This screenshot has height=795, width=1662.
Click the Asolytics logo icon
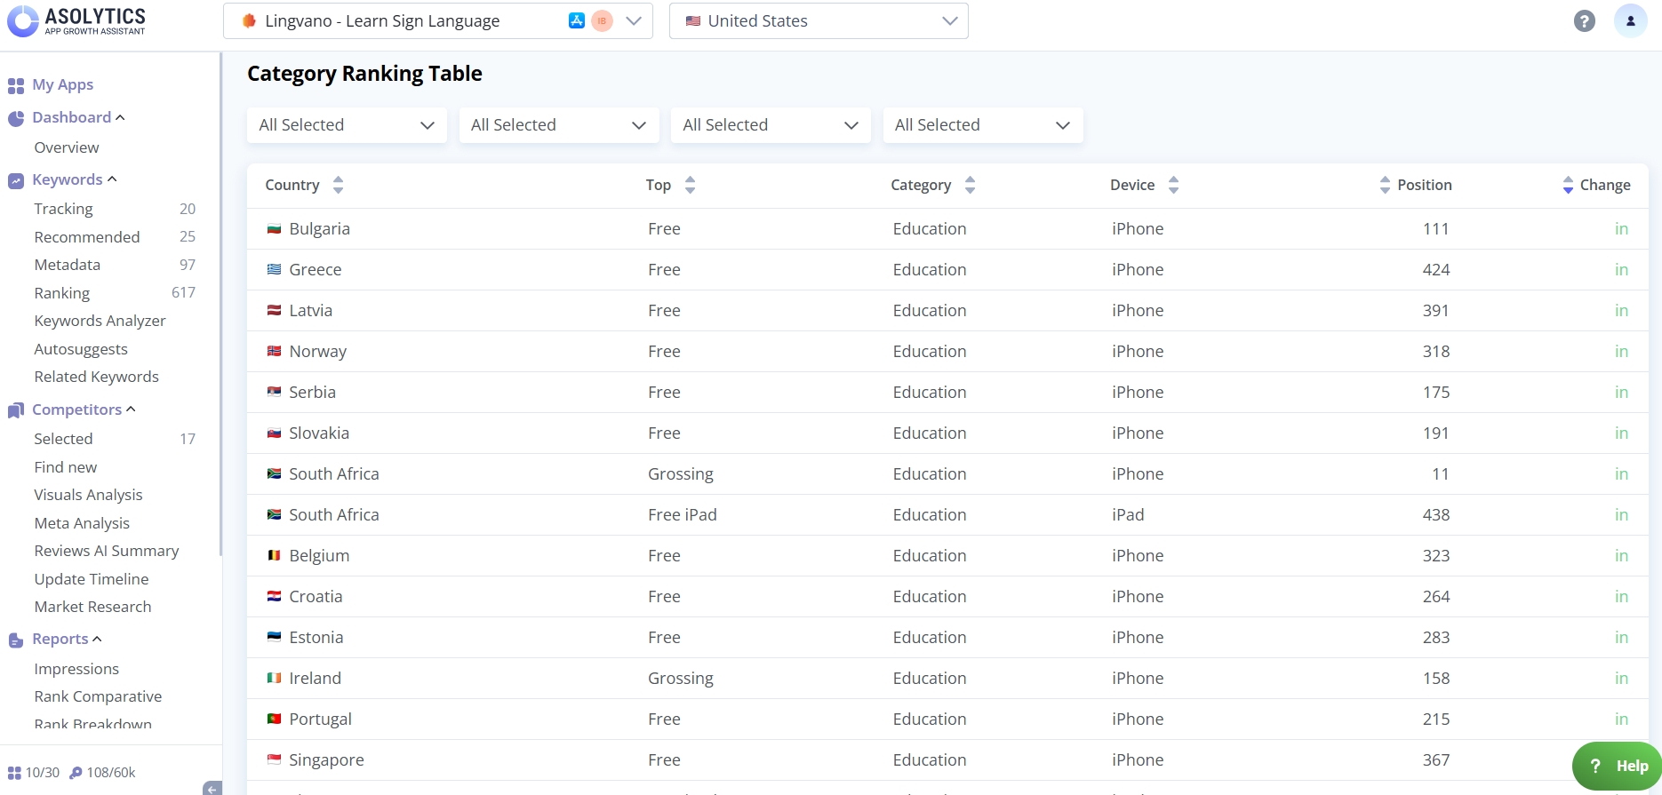[x=23, y=20]
